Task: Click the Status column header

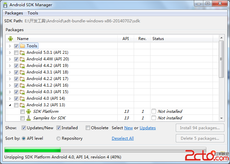Action: pos(182,39)
